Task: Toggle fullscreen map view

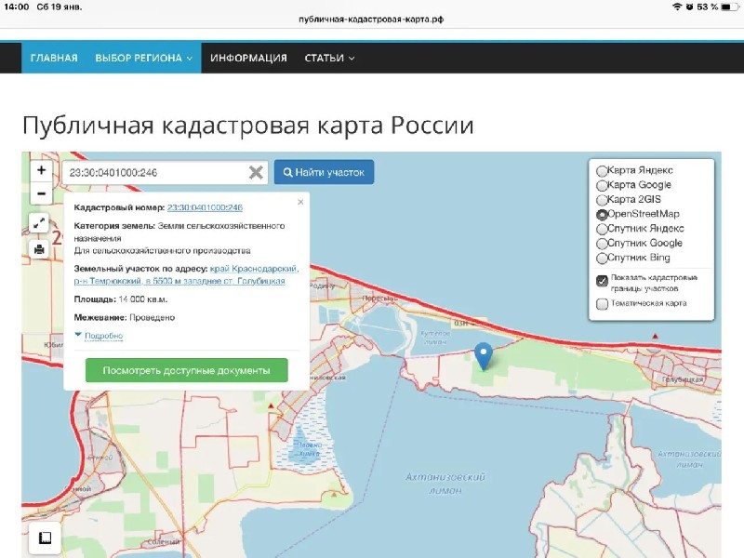Action: click(40, 223)
